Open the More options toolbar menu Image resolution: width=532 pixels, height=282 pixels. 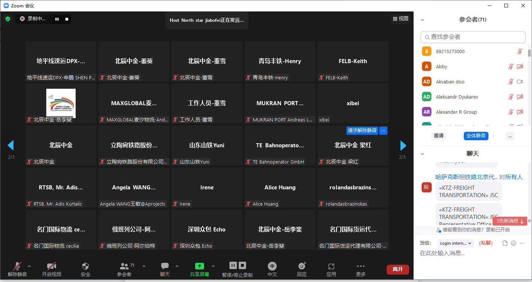[360, 266]
